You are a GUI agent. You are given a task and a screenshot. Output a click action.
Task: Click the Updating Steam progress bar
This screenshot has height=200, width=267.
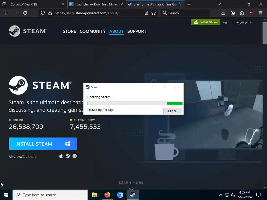point(135,103)
